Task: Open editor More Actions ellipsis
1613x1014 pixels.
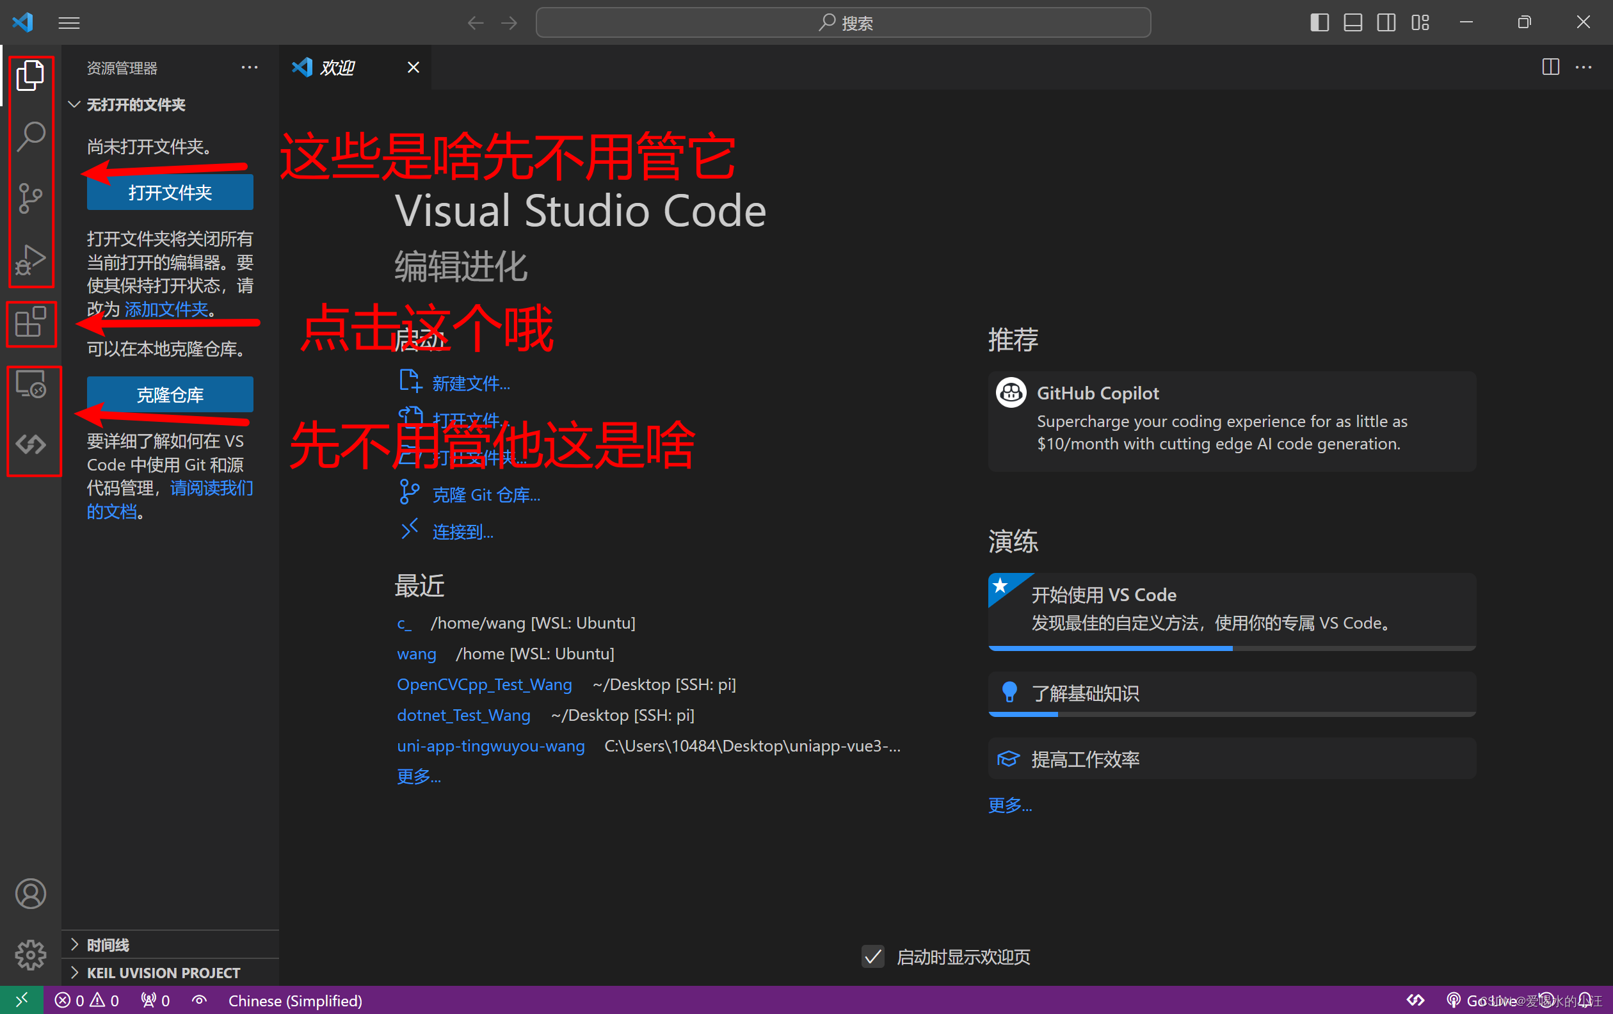Action: [x=1584, y=67]
